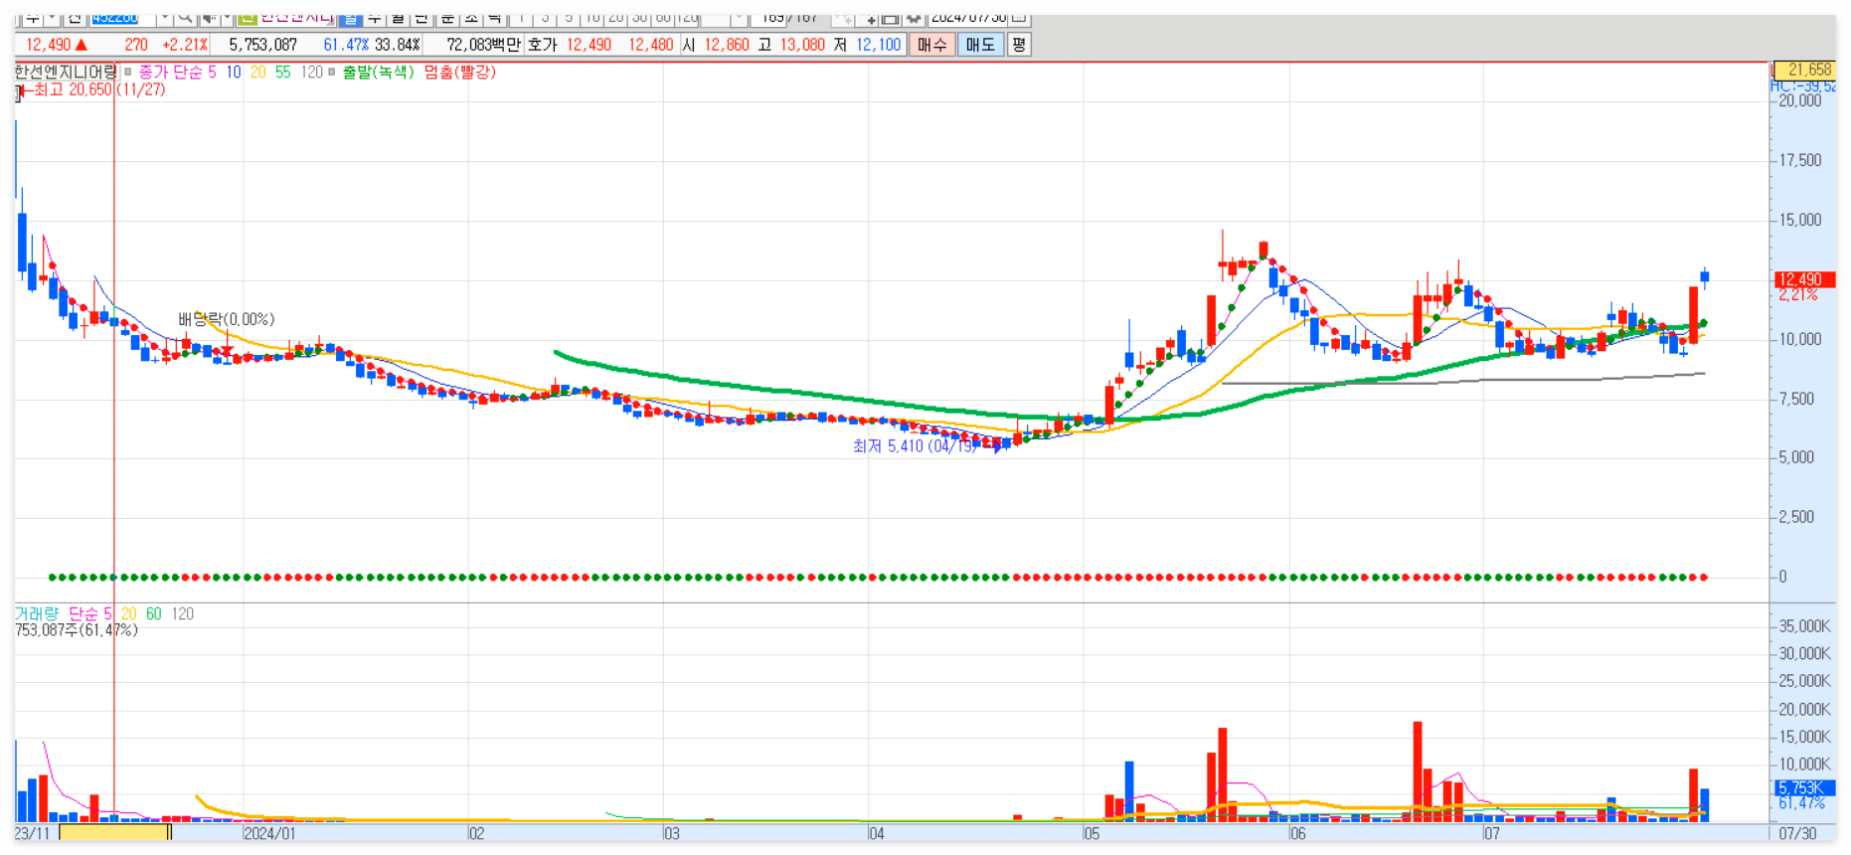
Task: Select the +2.21% change rate in info bar
Action: pyautogui.click(x=185, y=45)
